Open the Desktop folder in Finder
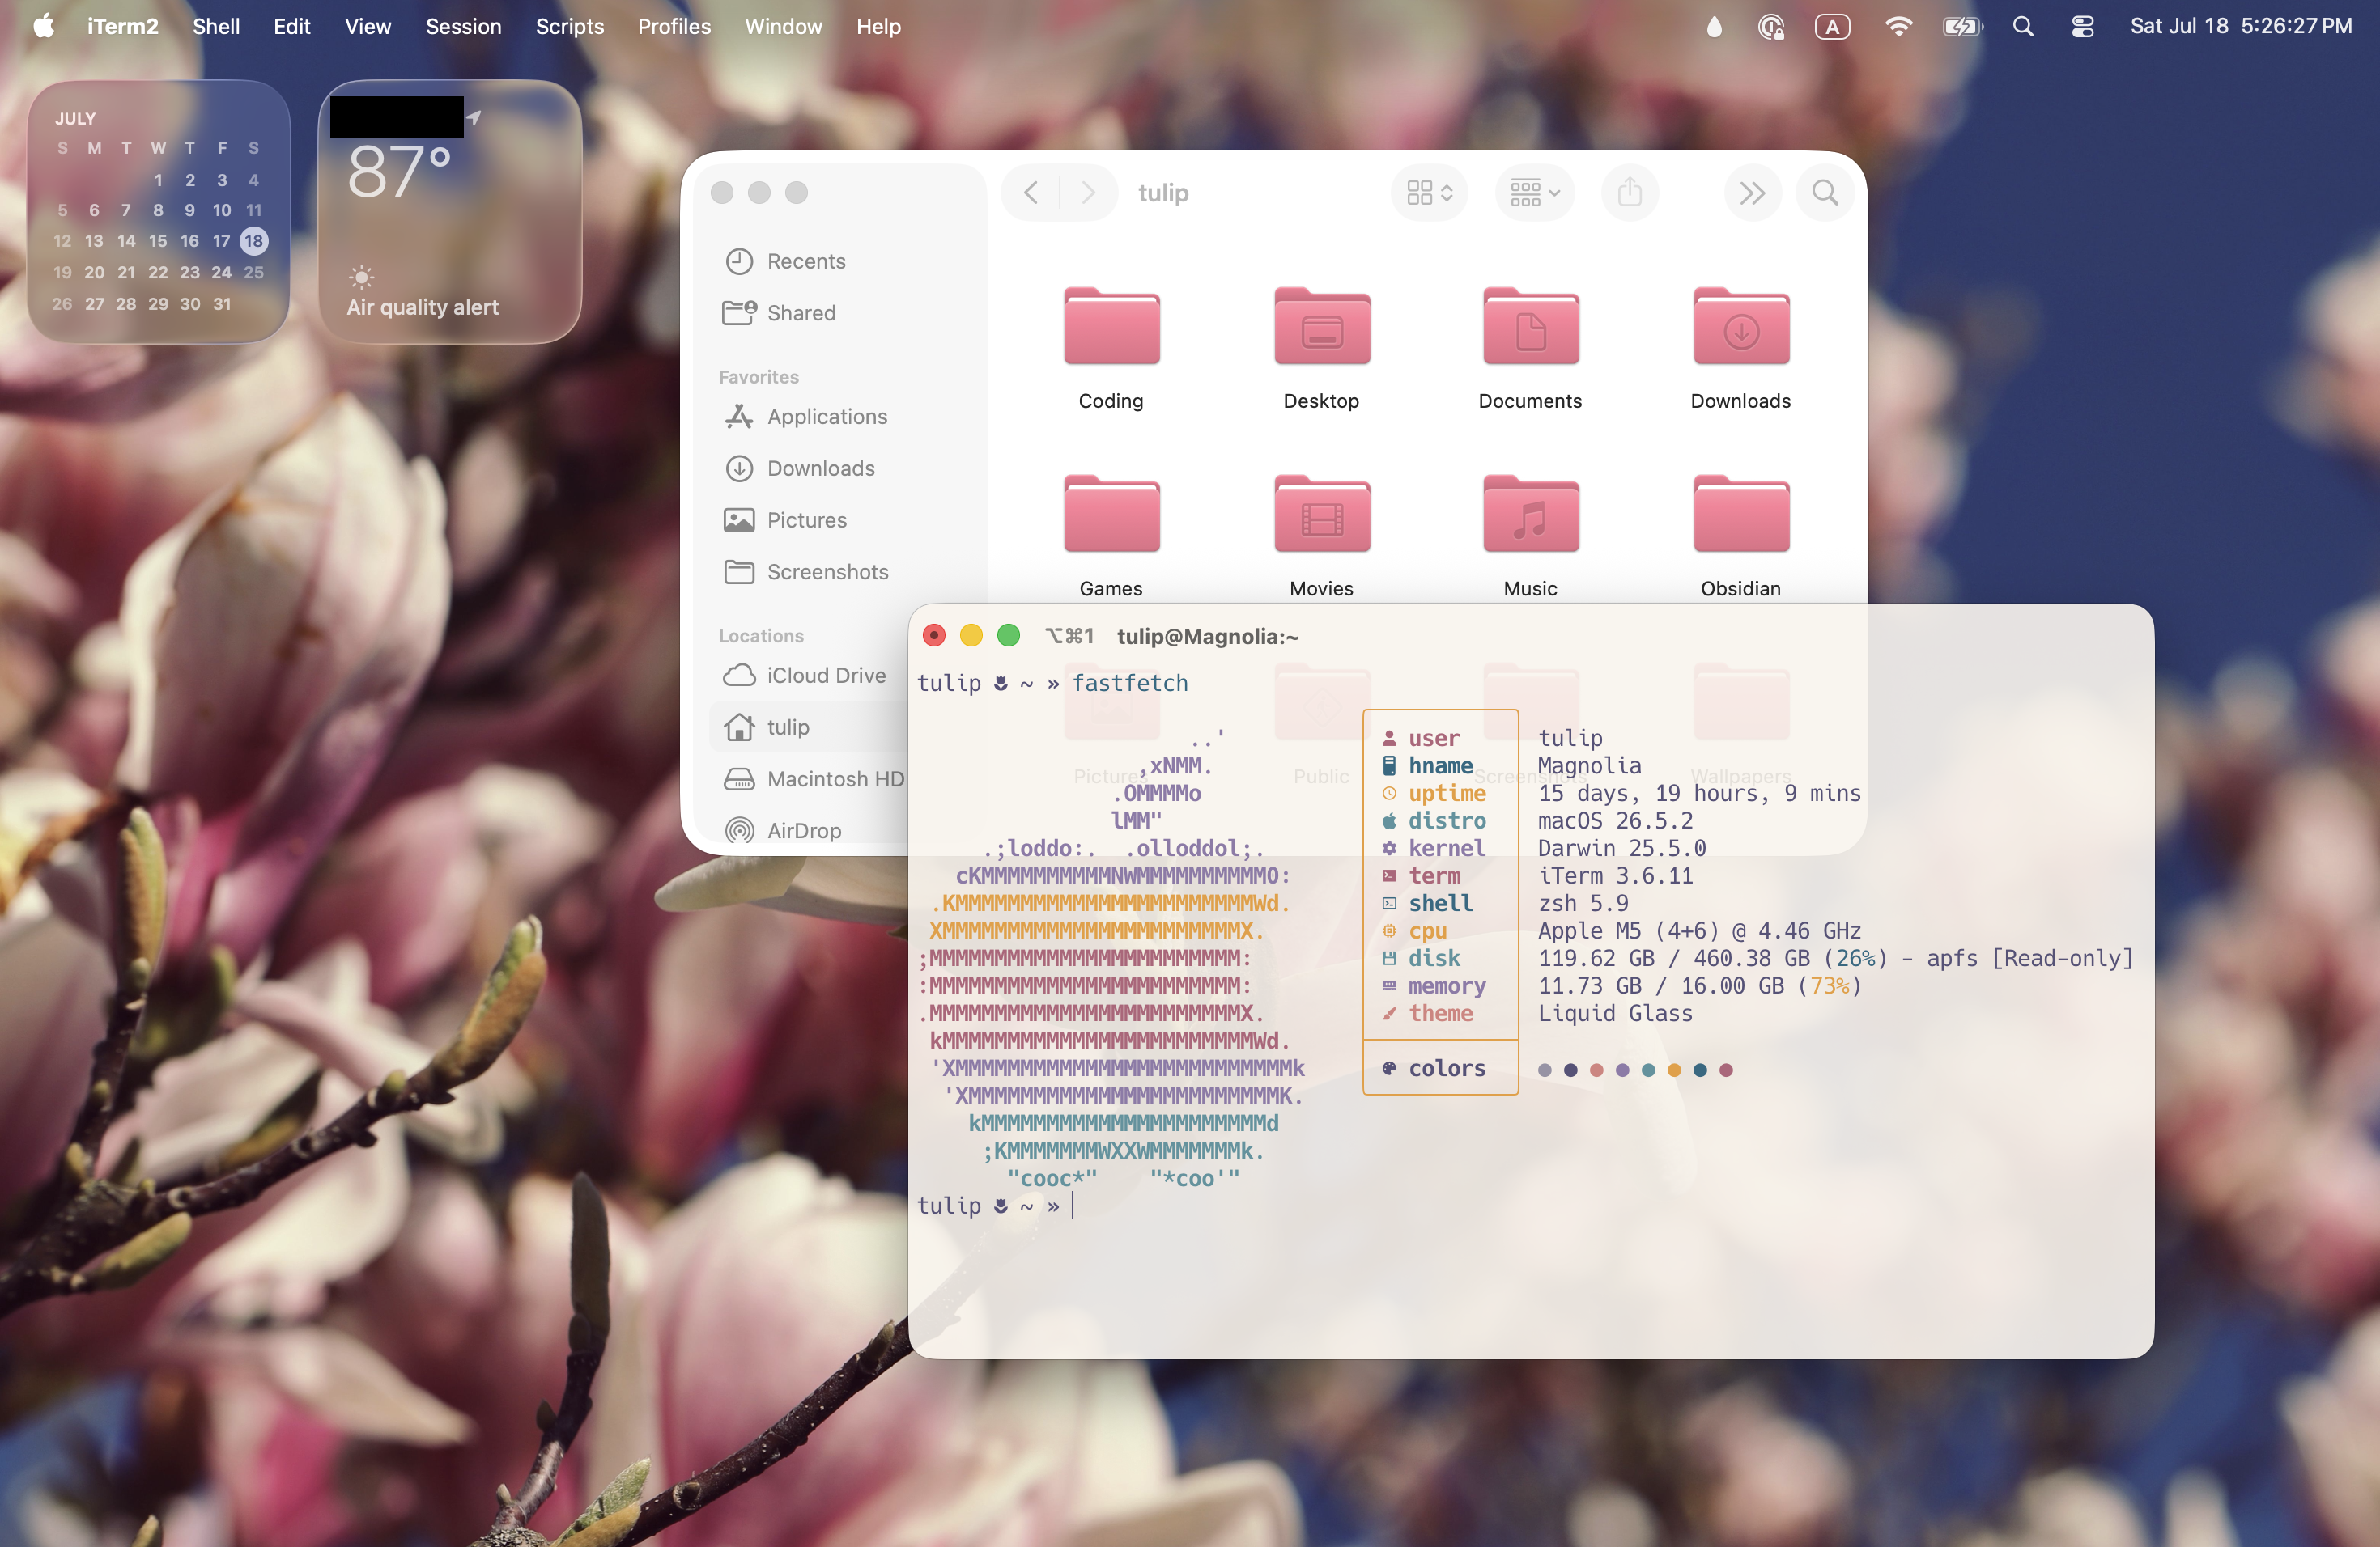 tap(1321, 327)
